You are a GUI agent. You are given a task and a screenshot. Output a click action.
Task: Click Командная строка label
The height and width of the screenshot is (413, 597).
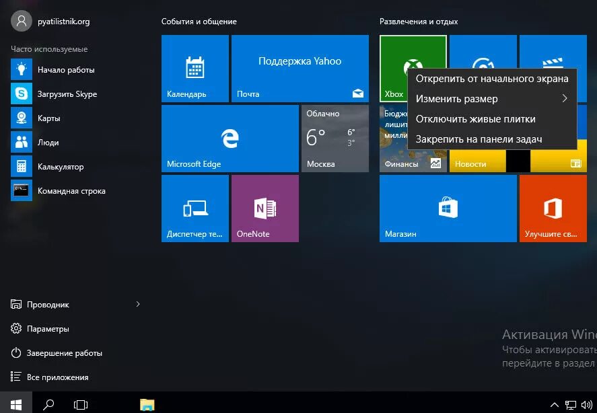71,191
